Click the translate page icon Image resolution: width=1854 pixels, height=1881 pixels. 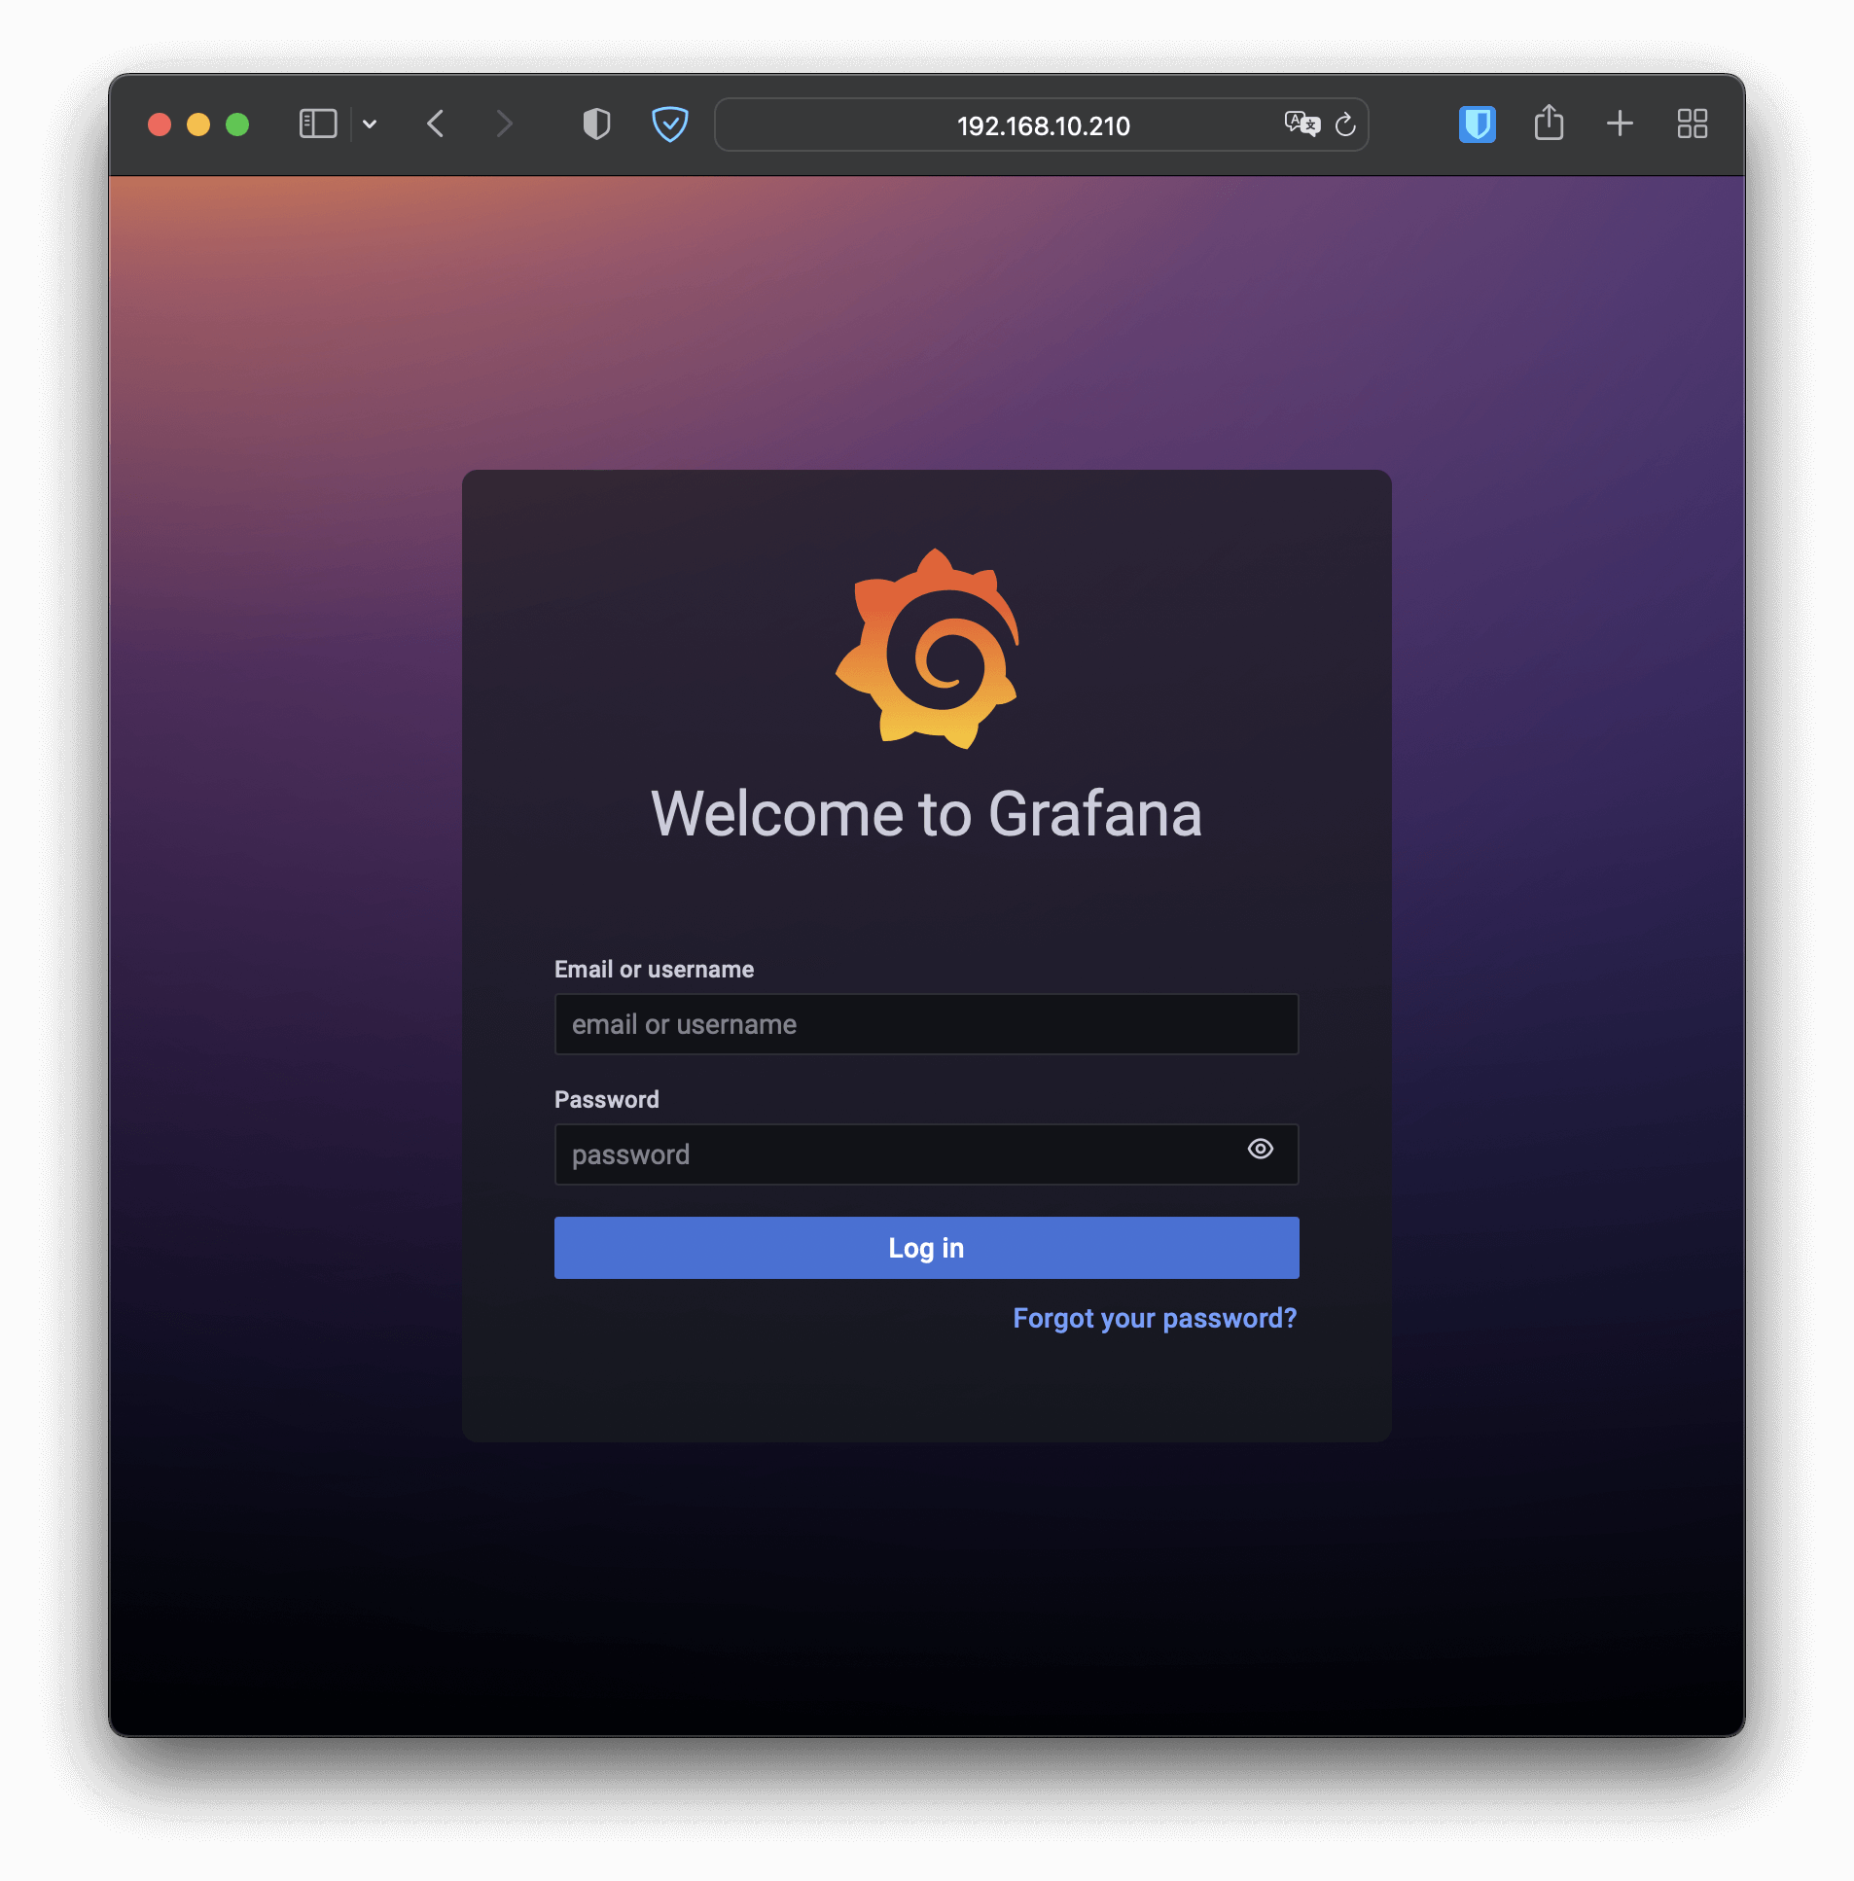coord(1301,124)
